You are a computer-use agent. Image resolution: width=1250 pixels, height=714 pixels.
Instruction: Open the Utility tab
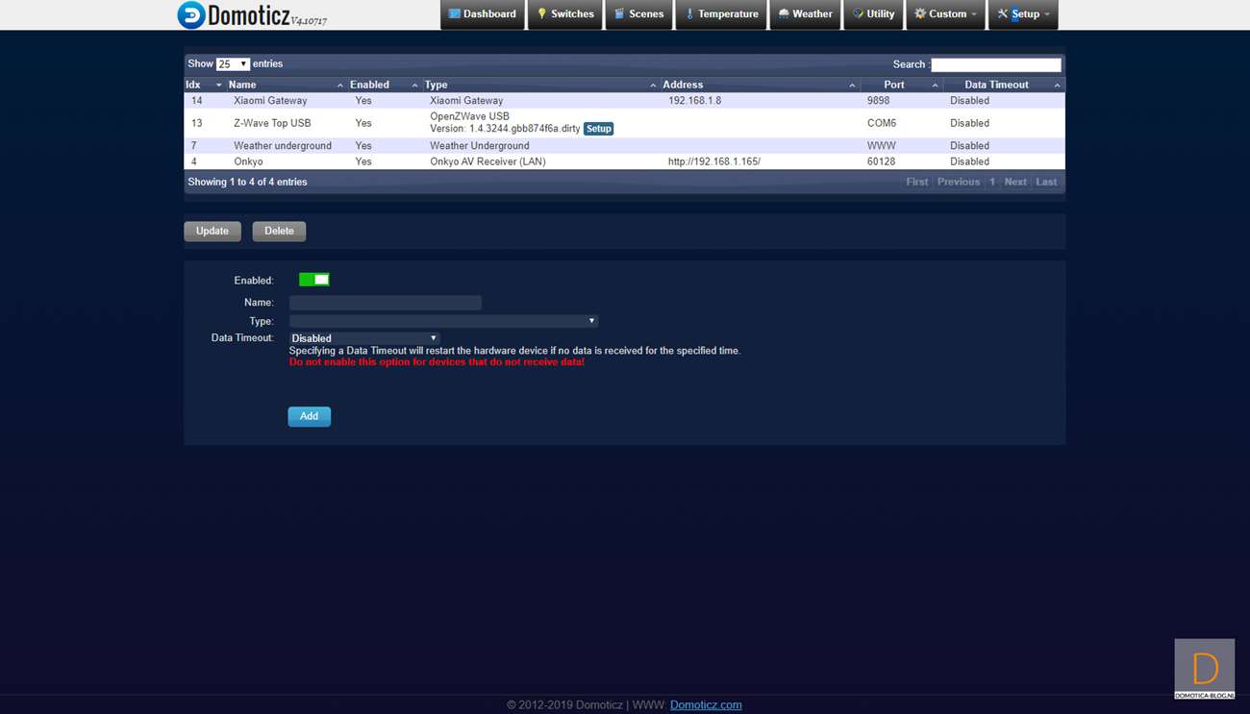point(873,14)
